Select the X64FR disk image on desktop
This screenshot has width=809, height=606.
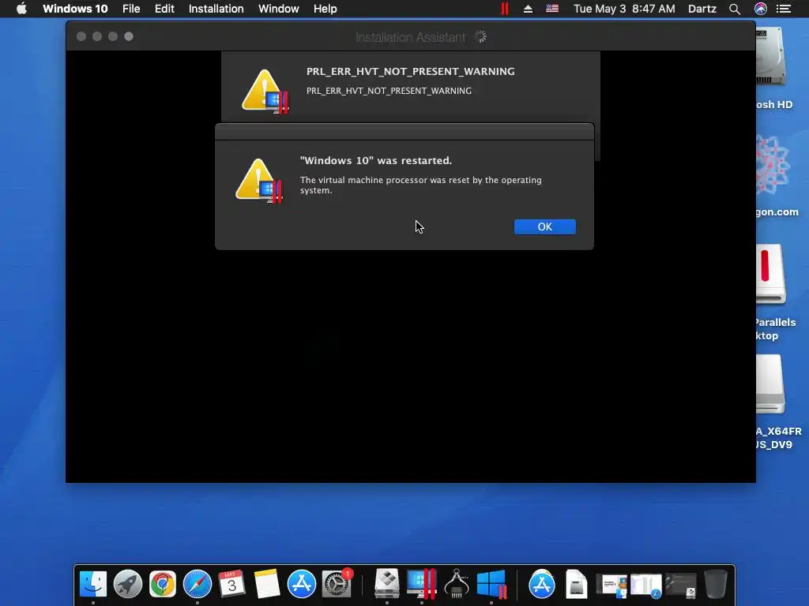[x=770, y=384]
